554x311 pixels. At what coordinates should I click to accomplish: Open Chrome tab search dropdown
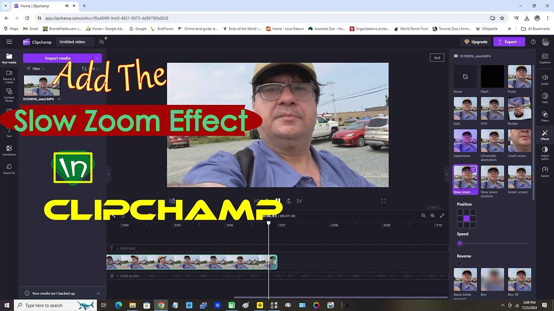click(x=6, y=6)
